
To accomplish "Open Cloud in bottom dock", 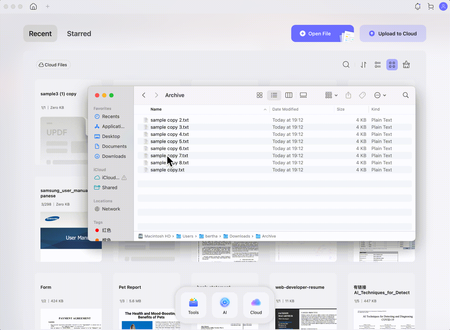I will tap(256, 306).
